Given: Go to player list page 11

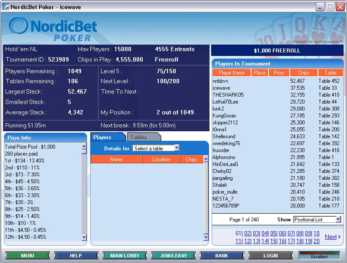Looking at the screenshot, I should point(238,241).
